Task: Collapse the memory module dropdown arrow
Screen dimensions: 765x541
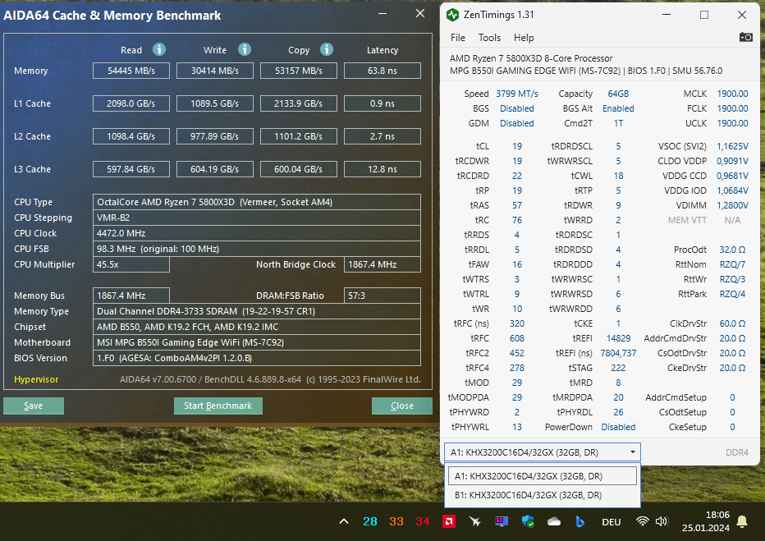Action: pyautogui.click(x=632, y=452)
